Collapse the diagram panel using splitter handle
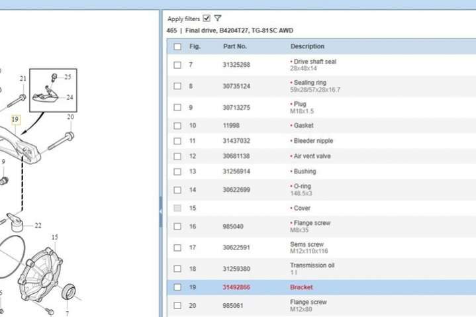The image size is (476, 317). (160, 208)
